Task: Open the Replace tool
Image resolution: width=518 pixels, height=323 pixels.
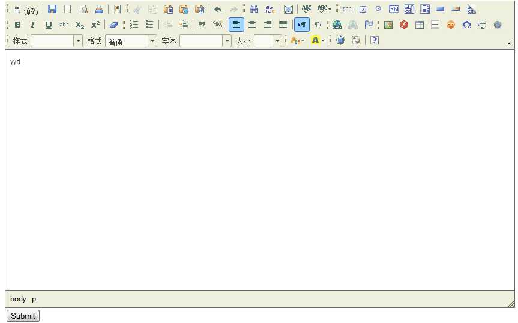Action: coord(270,9)
